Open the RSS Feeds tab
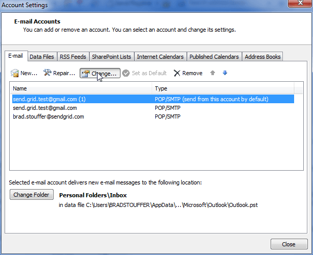Screen dimensions: 313x255 point(74,57)
